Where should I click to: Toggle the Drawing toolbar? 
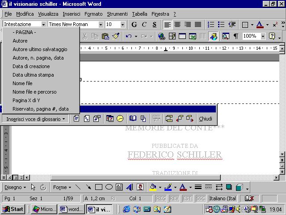tap(213, 36)
